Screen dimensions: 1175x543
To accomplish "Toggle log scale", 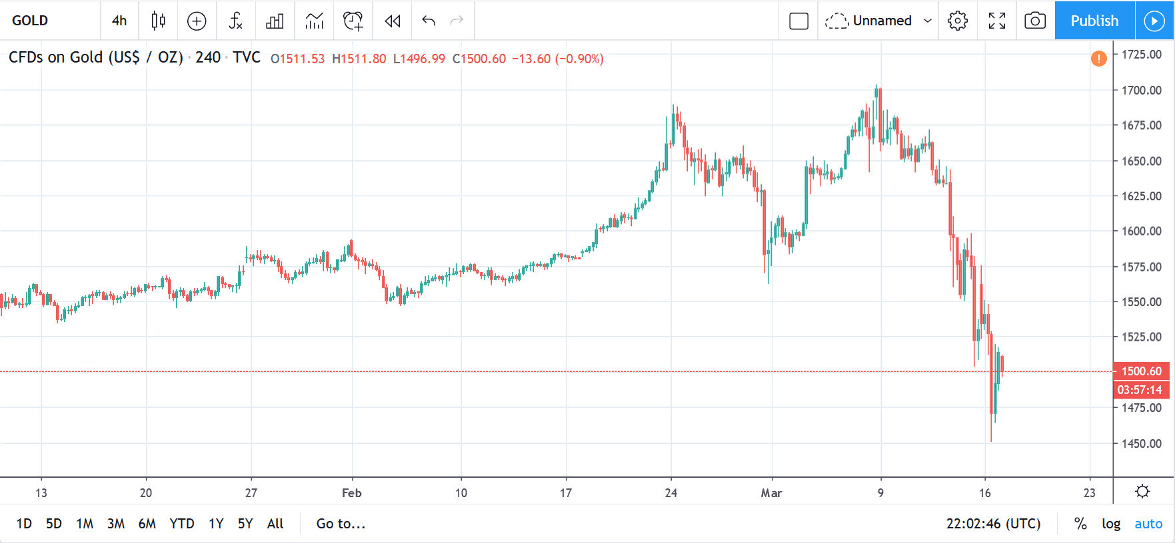I will coord(1111,524).
